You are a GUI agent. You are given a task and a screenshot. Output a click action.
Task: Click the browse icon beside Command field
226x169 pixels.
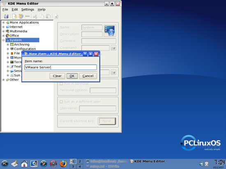point(113,48)
